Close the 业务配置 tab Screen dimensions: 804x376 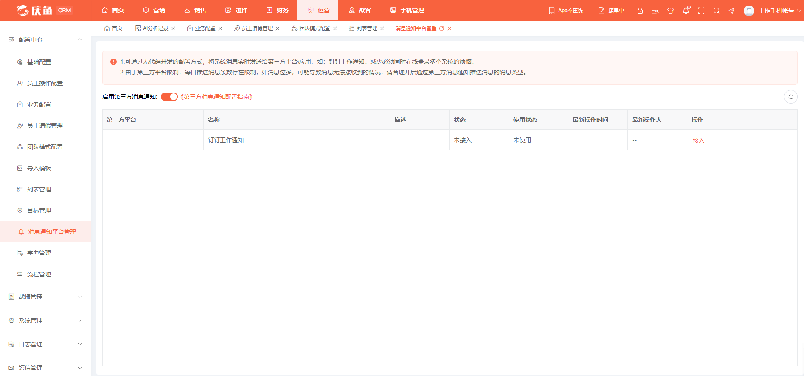coord(220,28)
